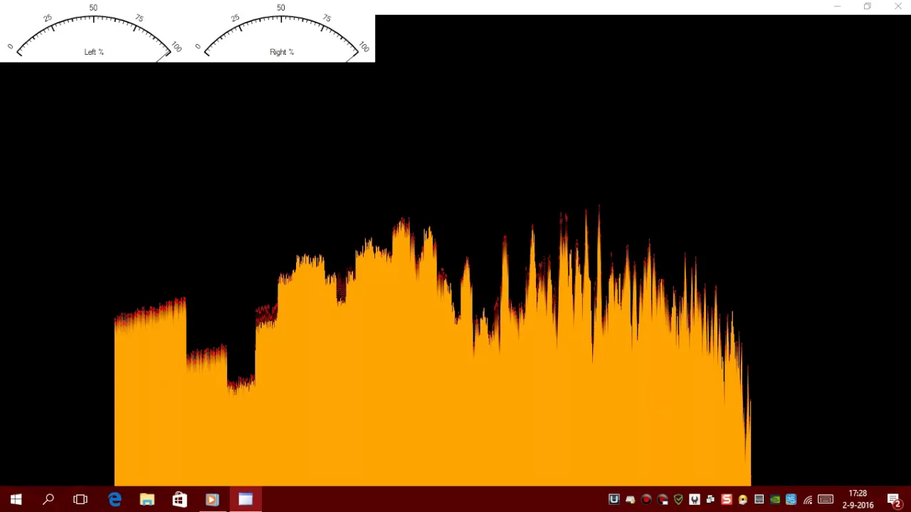Open the Wi-Fi network tray icon

click(808, 500)
